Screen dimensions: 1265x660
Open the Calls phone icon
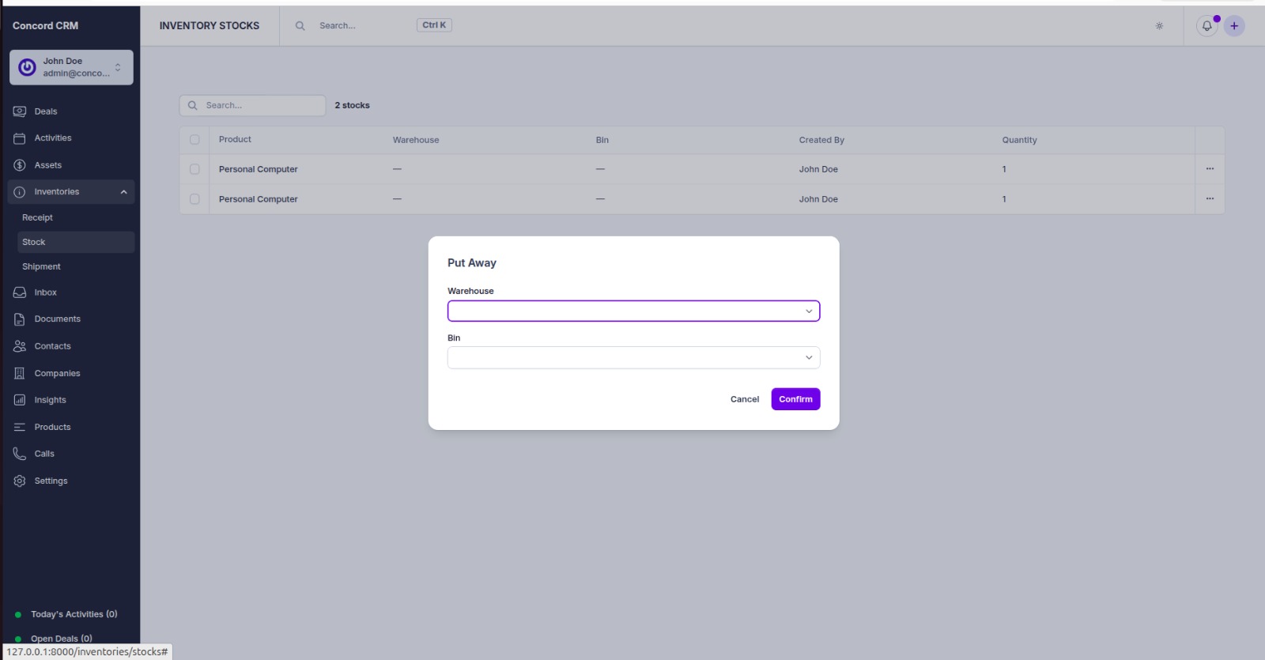pos(20,454)
